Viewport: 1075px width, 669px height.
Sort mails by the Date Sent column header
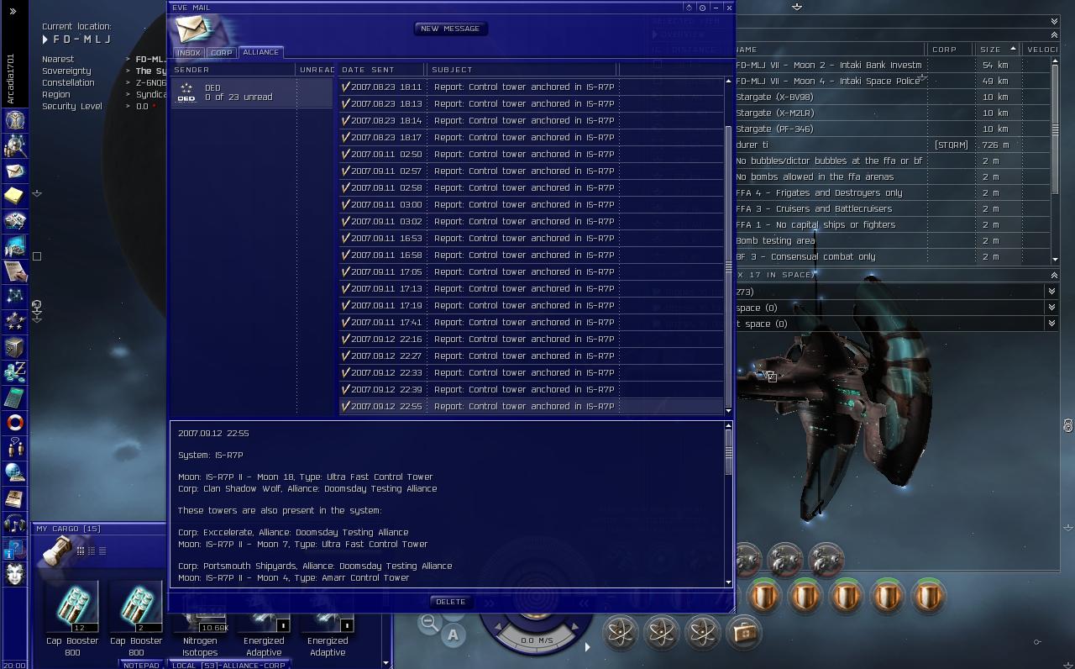tap(382, 70)
